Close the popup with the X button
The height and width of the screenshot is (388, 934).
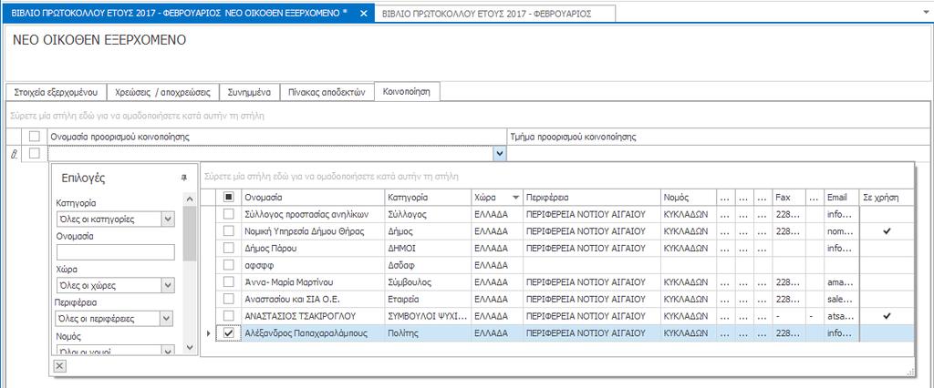point(59,366)
